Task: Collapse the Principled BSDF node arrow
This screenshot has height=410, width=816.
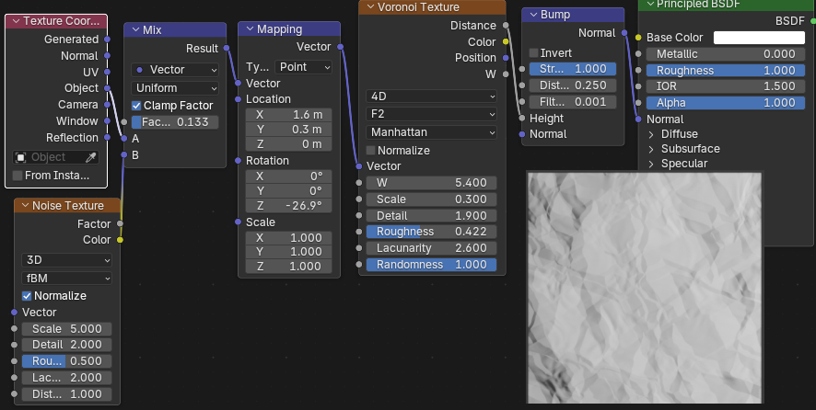Action: coord(647,5)
